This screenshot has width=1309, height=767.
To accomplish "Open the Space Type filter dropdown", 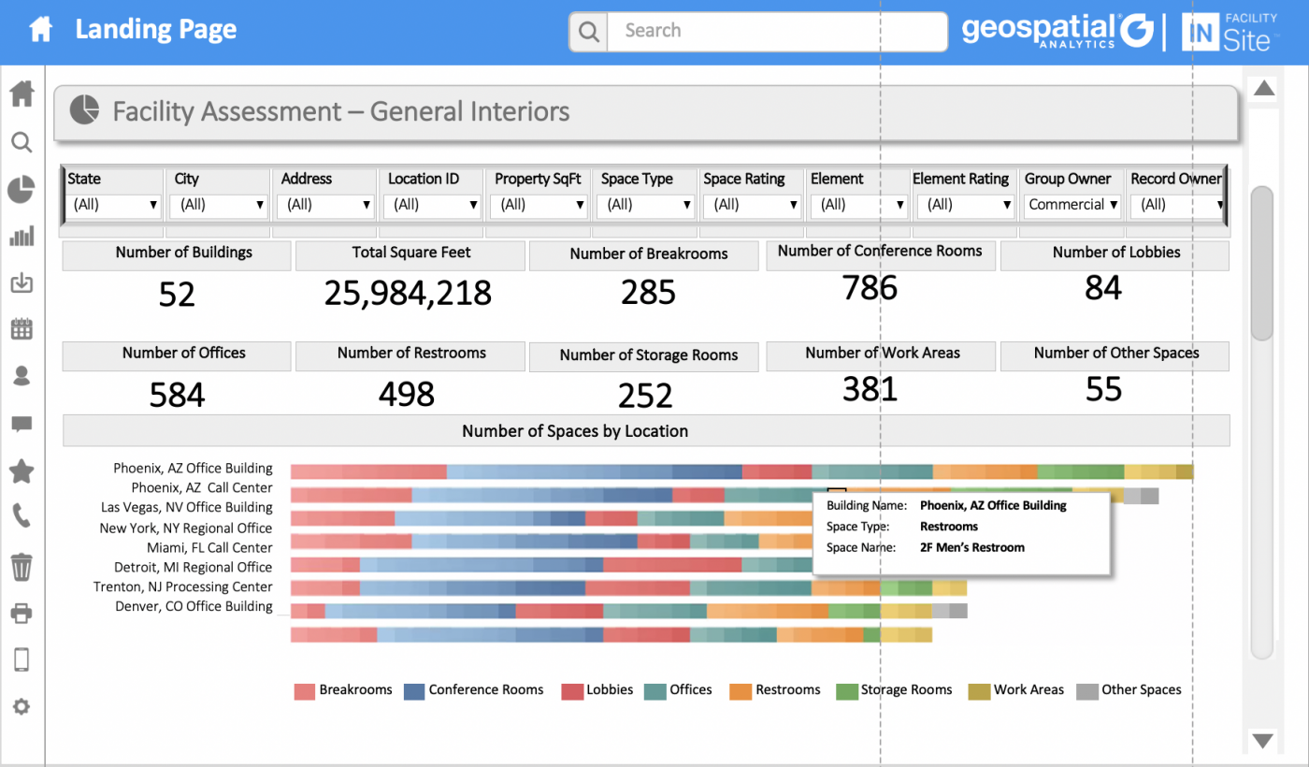I will coord(644,205).
